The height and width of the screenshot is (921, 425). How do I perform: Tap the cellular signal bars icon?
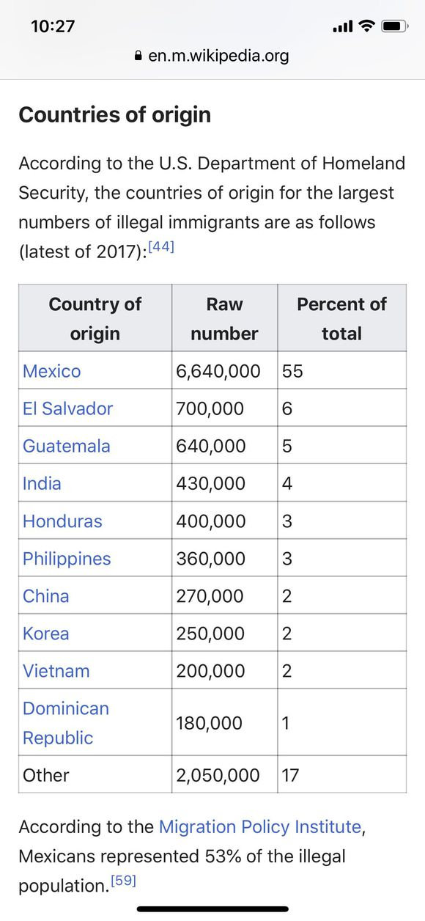[343, 27]
